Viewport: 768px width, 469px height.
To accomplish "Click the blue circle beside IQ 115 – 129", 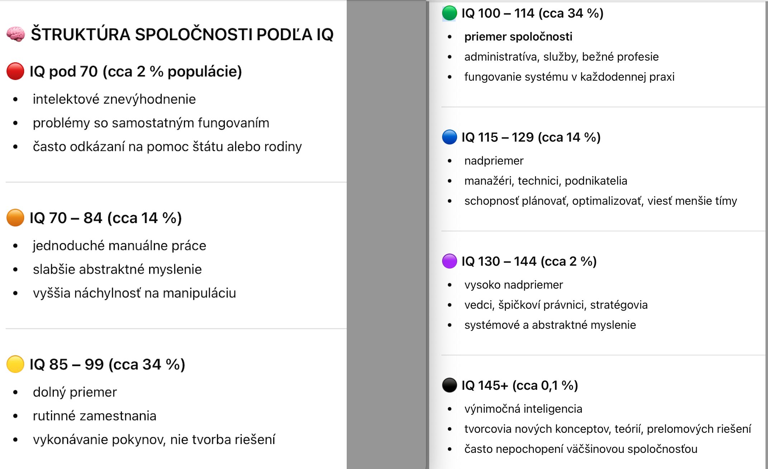I will (449, 137).
